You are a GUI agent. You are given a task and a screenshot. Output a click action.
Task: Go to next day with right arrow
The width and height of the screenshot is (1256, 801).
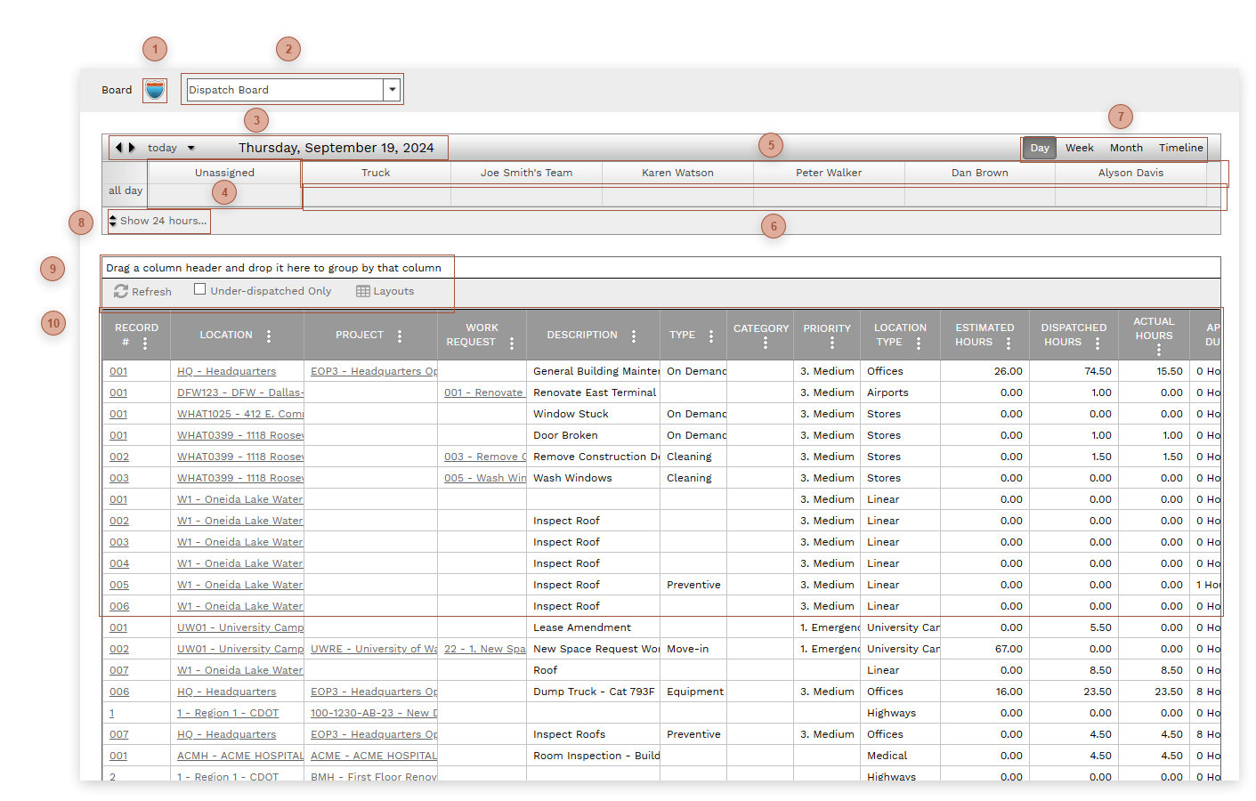(133, 148)
